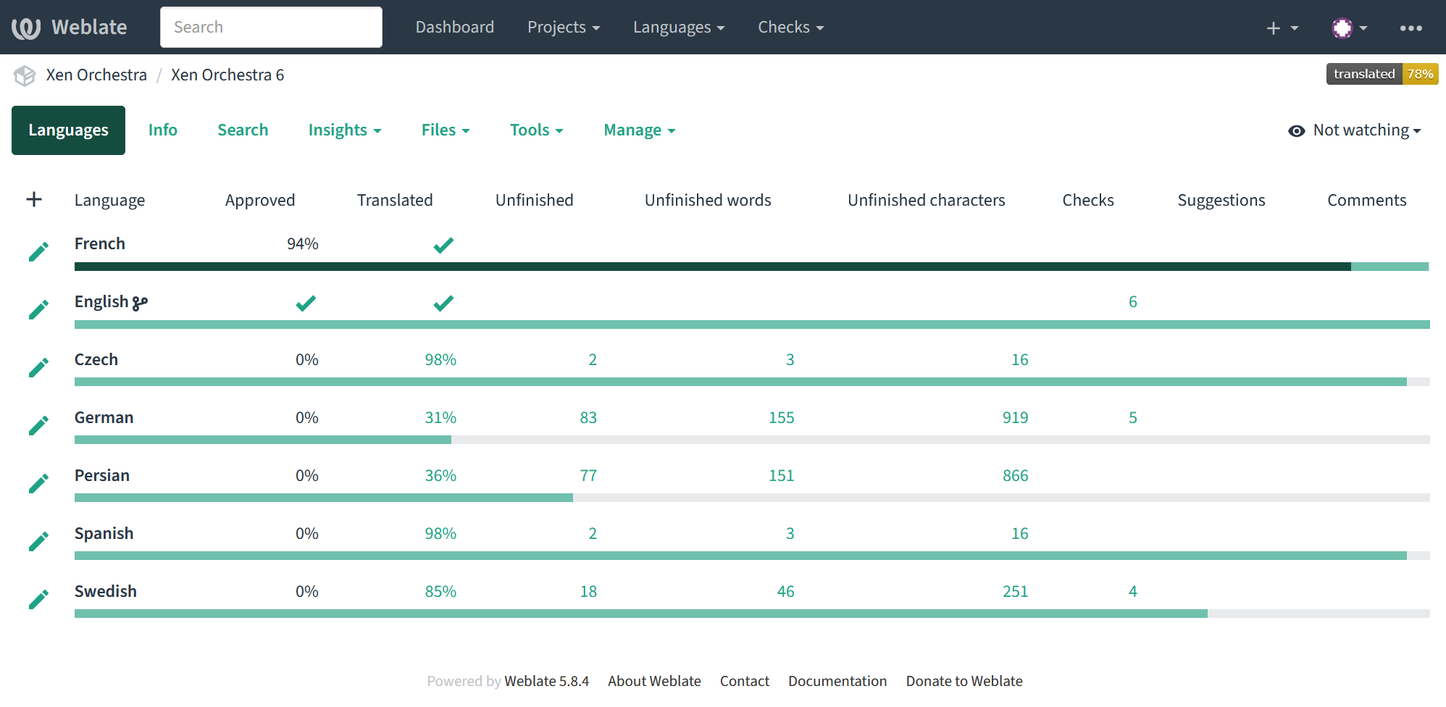Expand the Manage menu

[x=640, y=130]
